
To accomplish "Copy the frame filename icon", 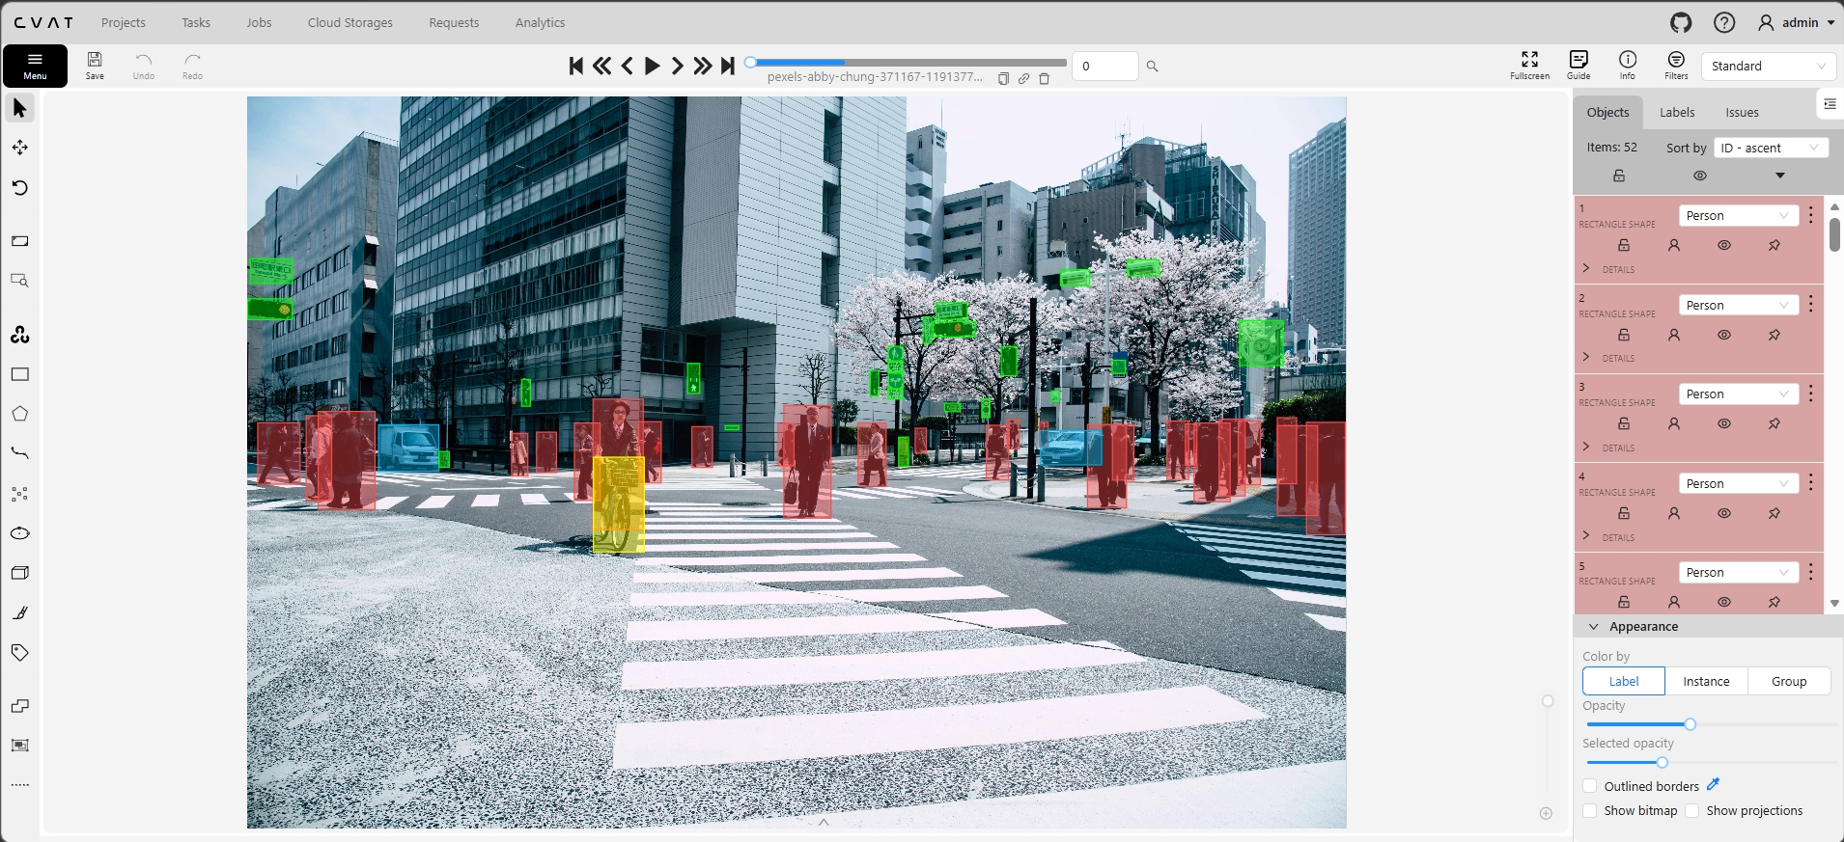I will pos(1003,79).
